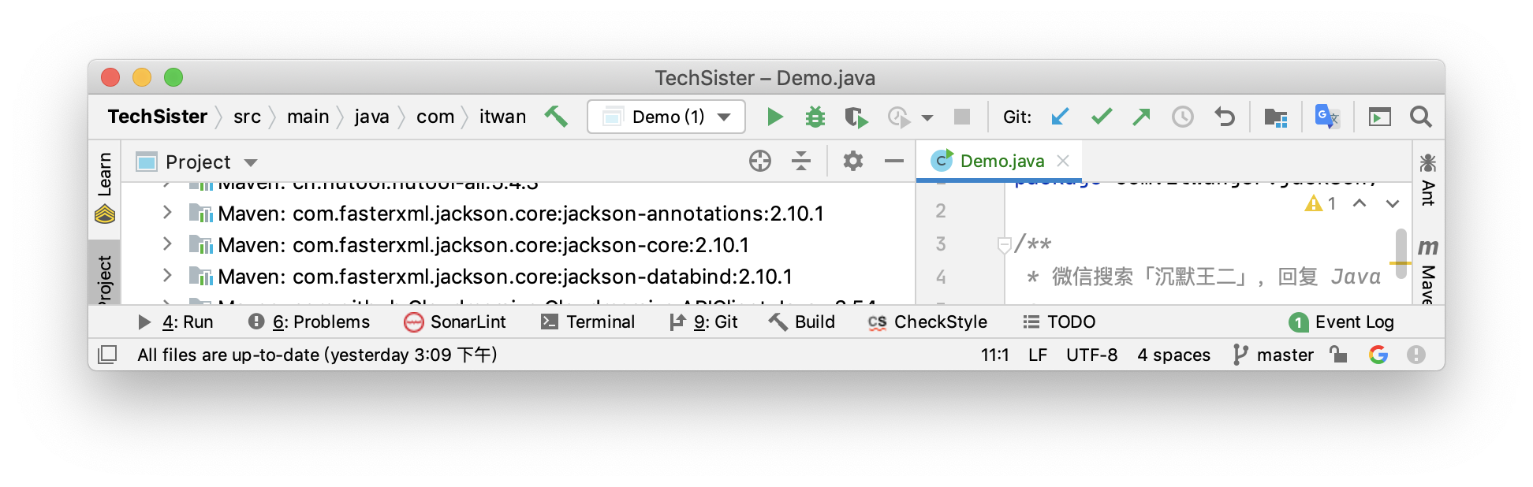Start debugging with the bug icon
Viewport: 1533px width, 487px height.
[815, 117]
